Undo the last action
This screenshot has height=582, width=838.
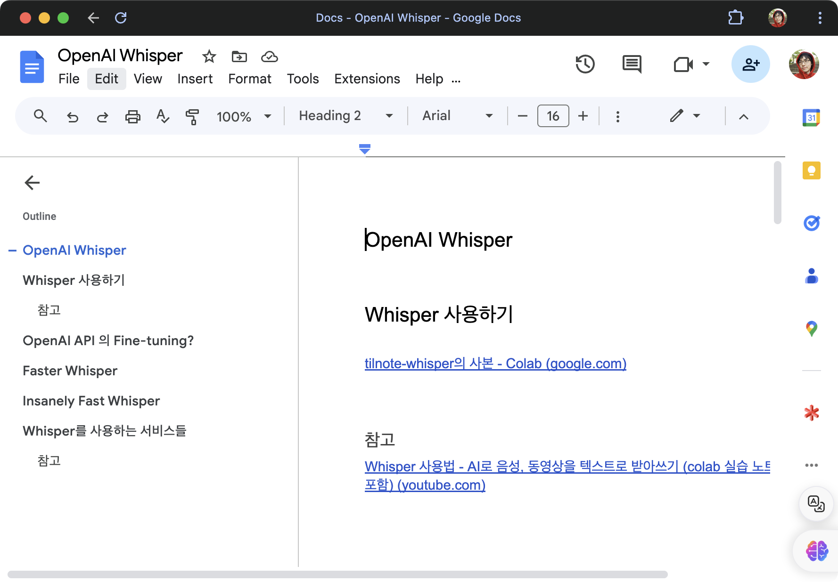pyautogui.click(x=73, y=116)
